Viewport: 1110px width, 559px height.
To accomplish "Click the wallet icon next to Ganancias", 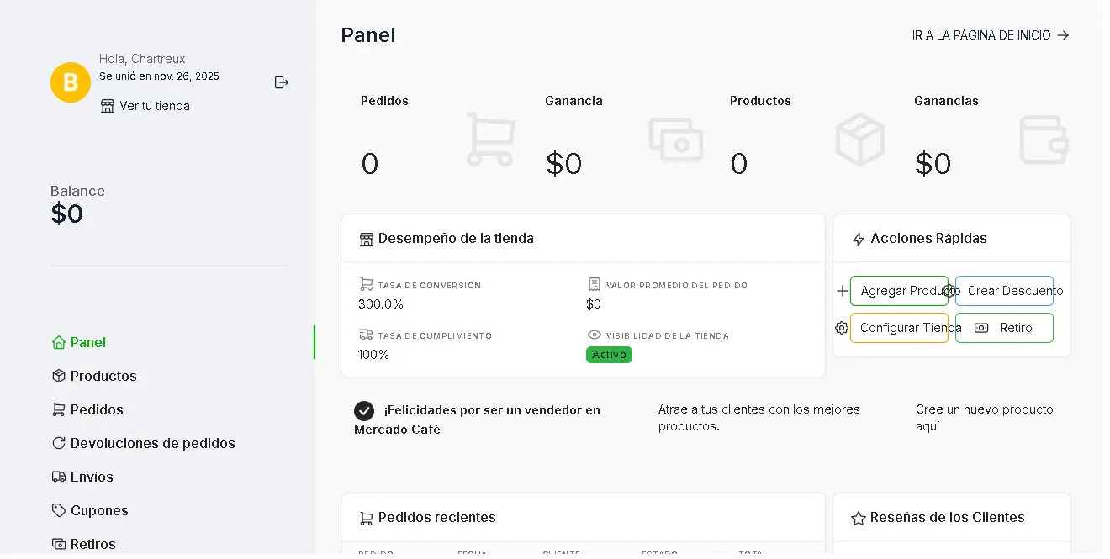I will click(1044, 140).
